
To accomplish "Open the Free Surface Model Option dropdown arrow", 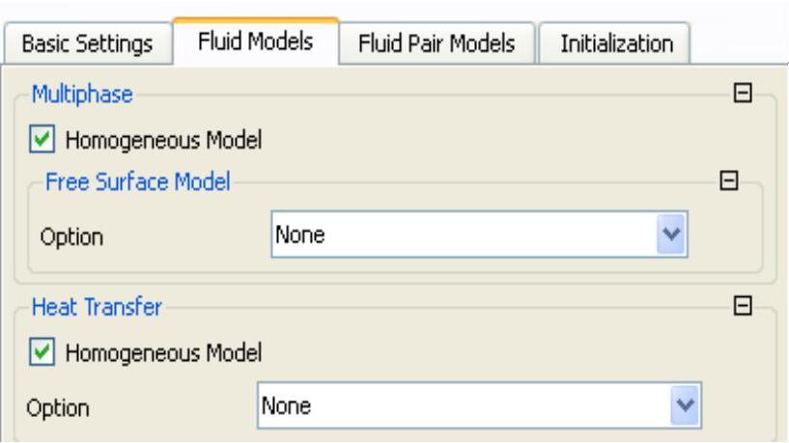I will click(671, 235).
